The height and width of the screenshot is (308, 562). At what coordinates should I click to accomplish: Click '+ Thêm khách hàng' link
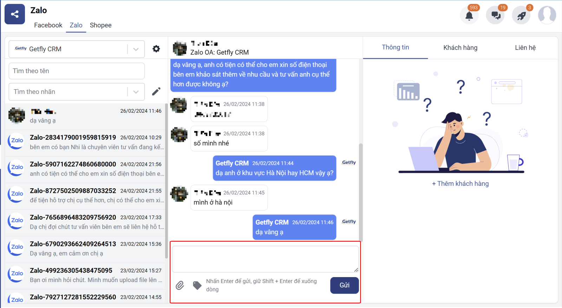[x=460, y=184]
